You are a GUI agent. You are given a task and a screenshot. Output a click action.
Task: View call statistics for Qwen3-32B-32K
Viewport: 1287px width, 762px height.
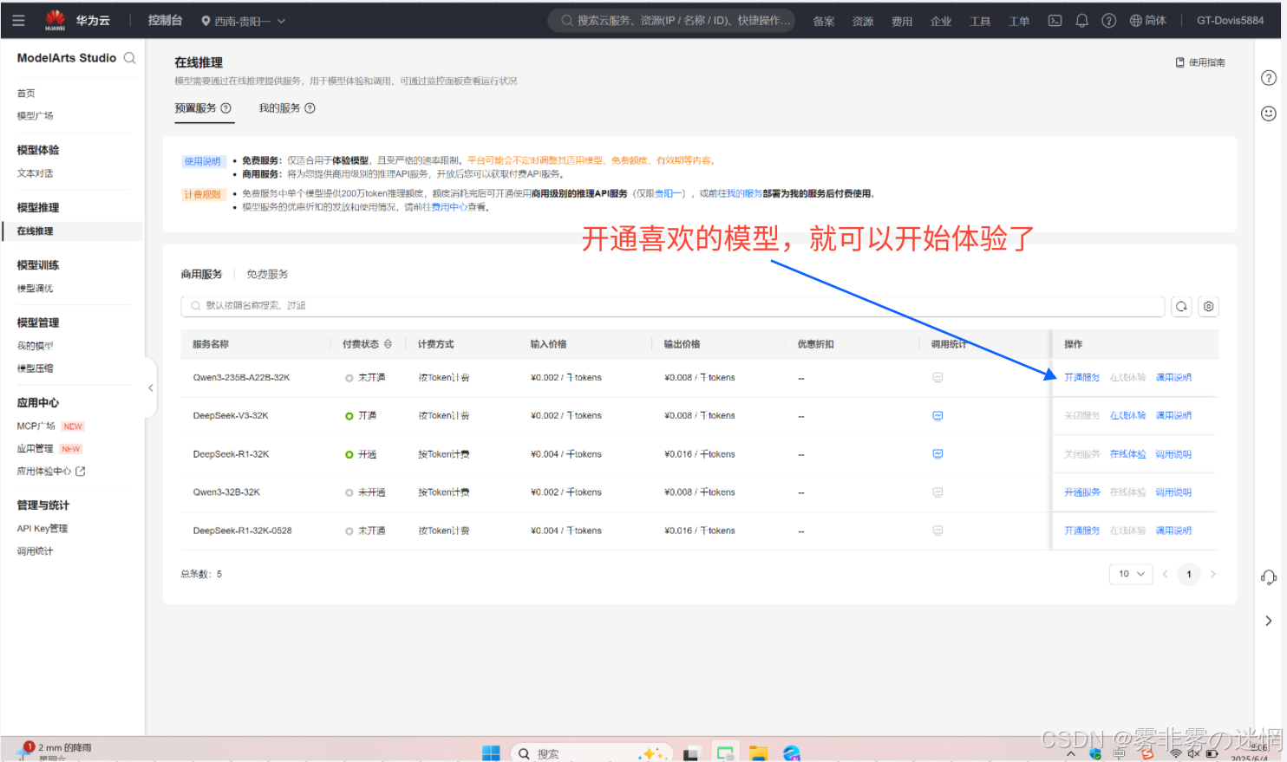[937, 492]
